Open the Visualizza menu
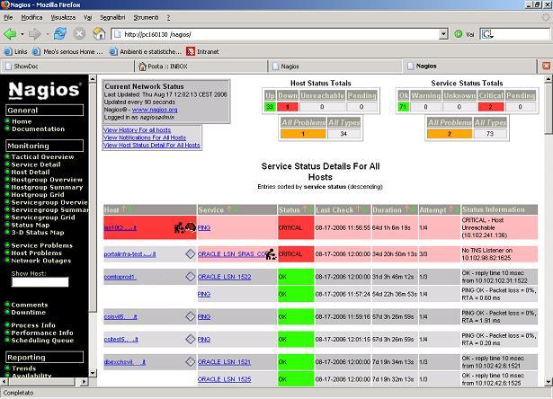The image size is (553, 399). point(63,17)
